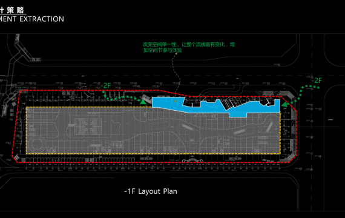Click the EXTRACTION heading text
Image resolution: width=345 pixels, height=218 pixels.
click(x=42, y=19)
